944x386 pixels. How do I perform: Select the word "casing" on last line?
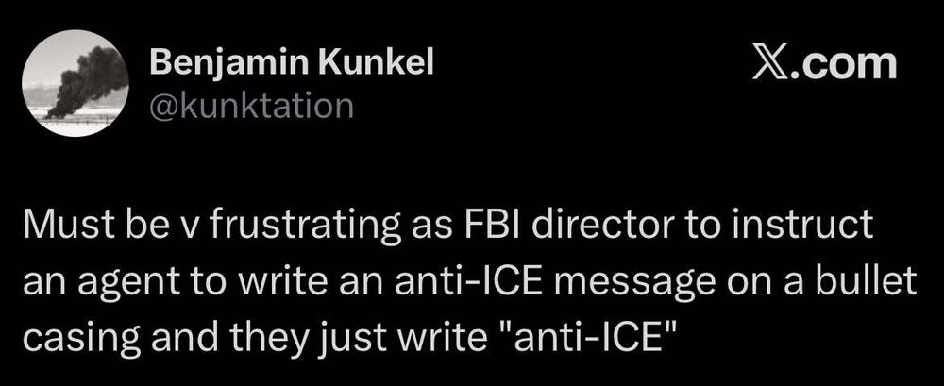73,341
